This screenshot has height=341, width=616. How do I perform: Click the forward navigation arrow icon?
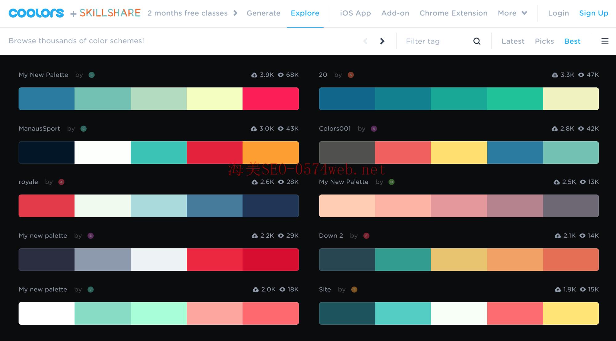(382, 41)
